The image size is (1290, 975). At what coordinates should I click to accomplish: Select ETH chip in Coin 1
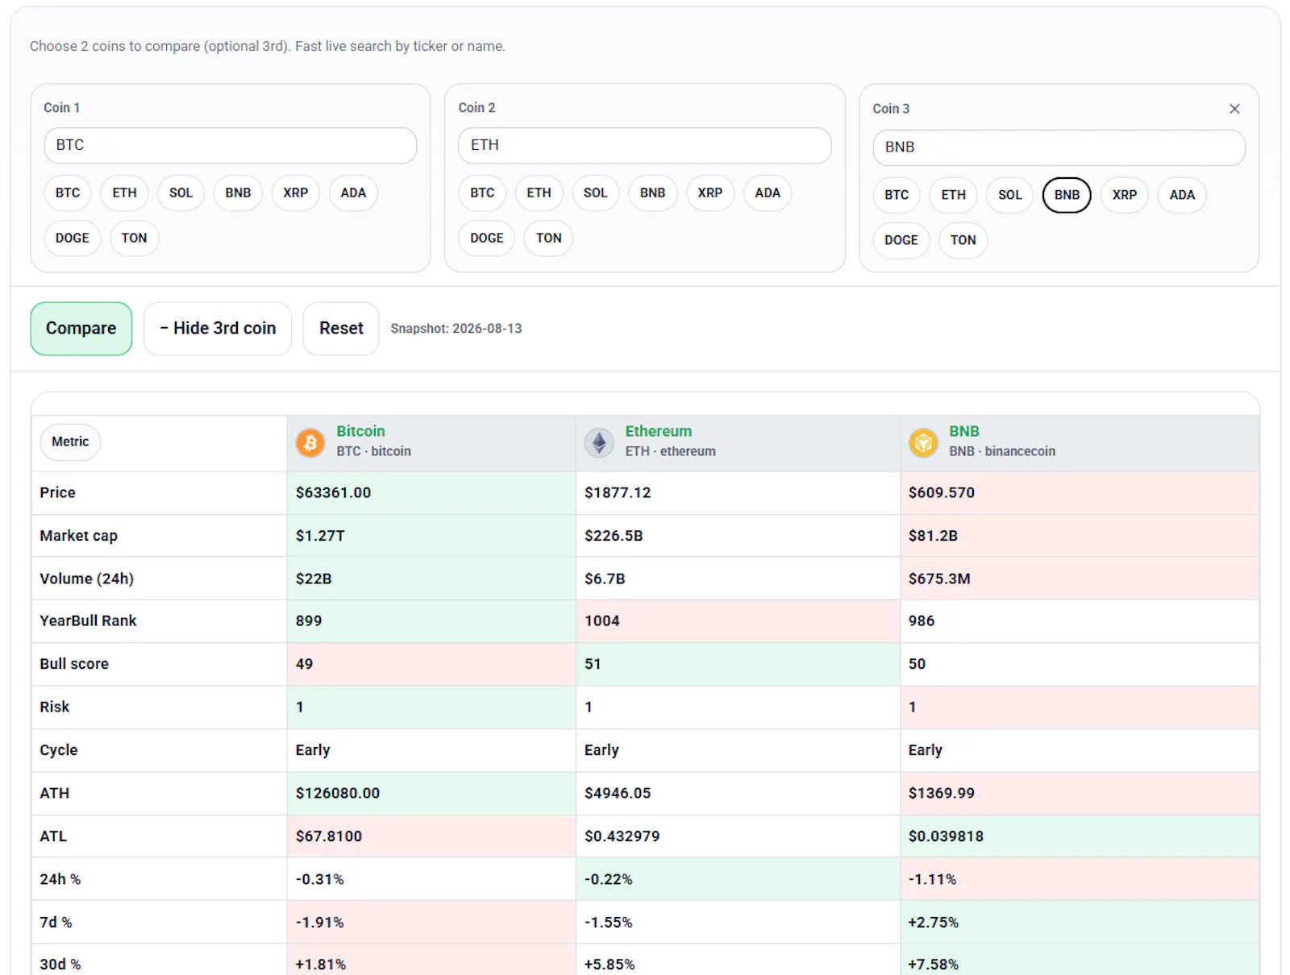124,193
